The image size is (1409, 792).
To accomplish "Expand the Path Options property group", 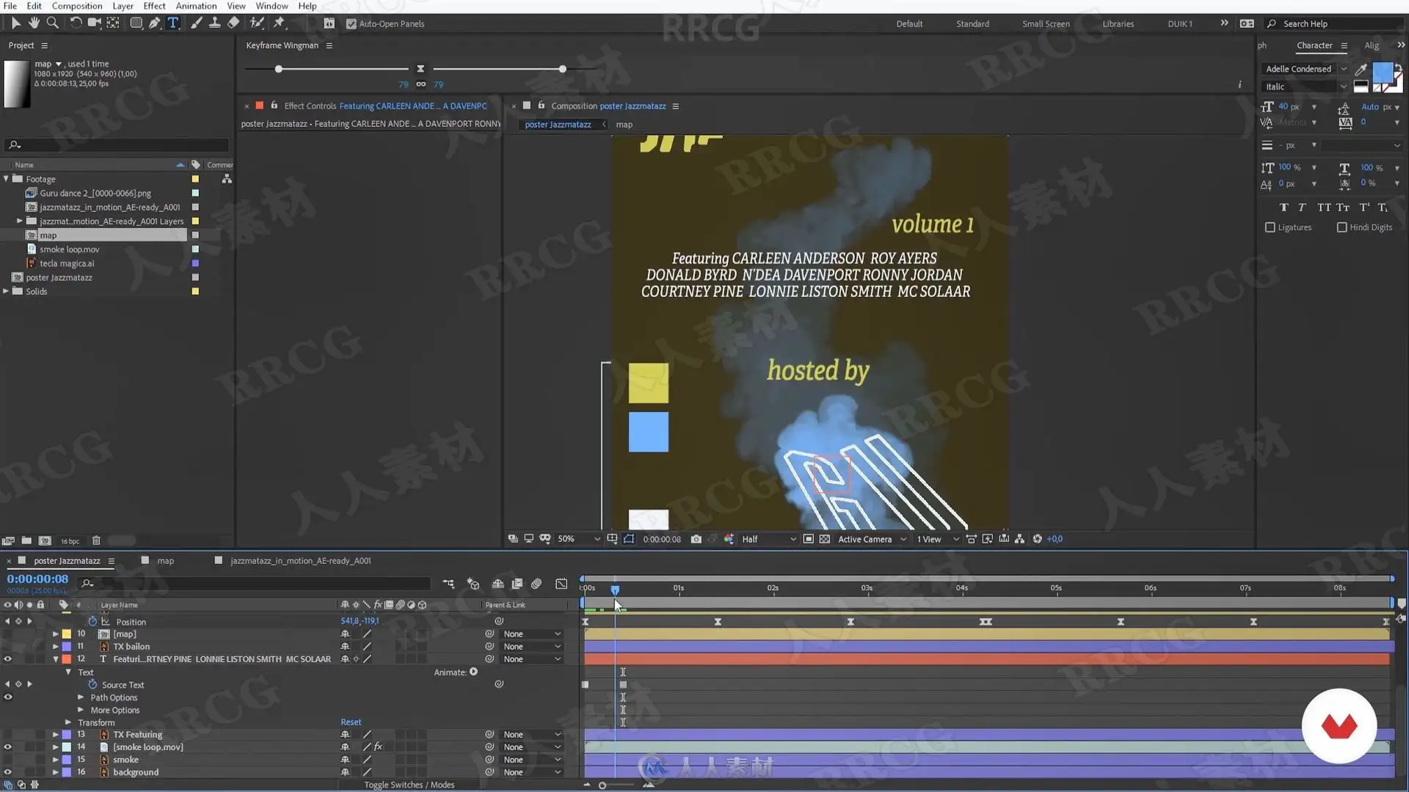I will coord(81,697).
